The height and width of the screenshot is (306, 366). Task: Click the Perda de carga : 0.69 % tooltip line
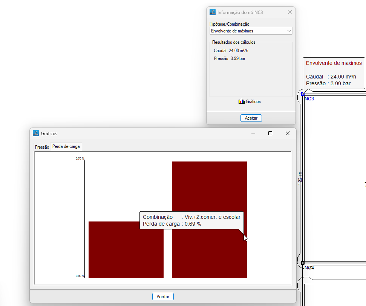[x=172, y=224]
